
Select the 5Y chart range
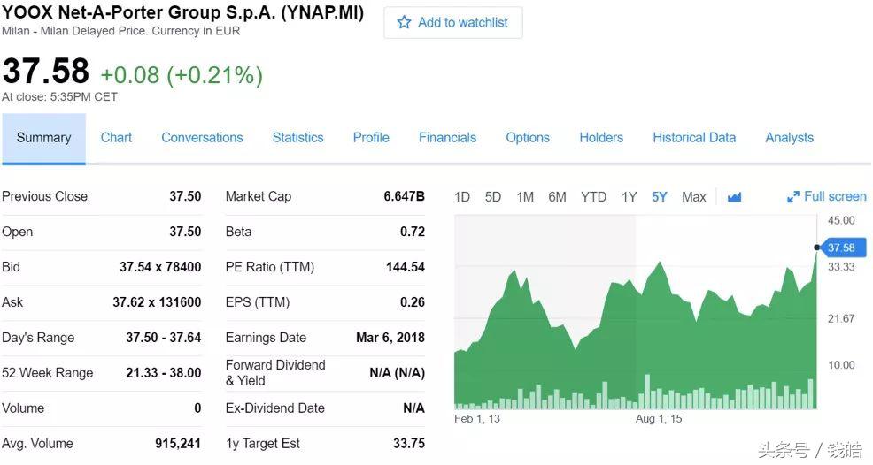tap(660, 197)
